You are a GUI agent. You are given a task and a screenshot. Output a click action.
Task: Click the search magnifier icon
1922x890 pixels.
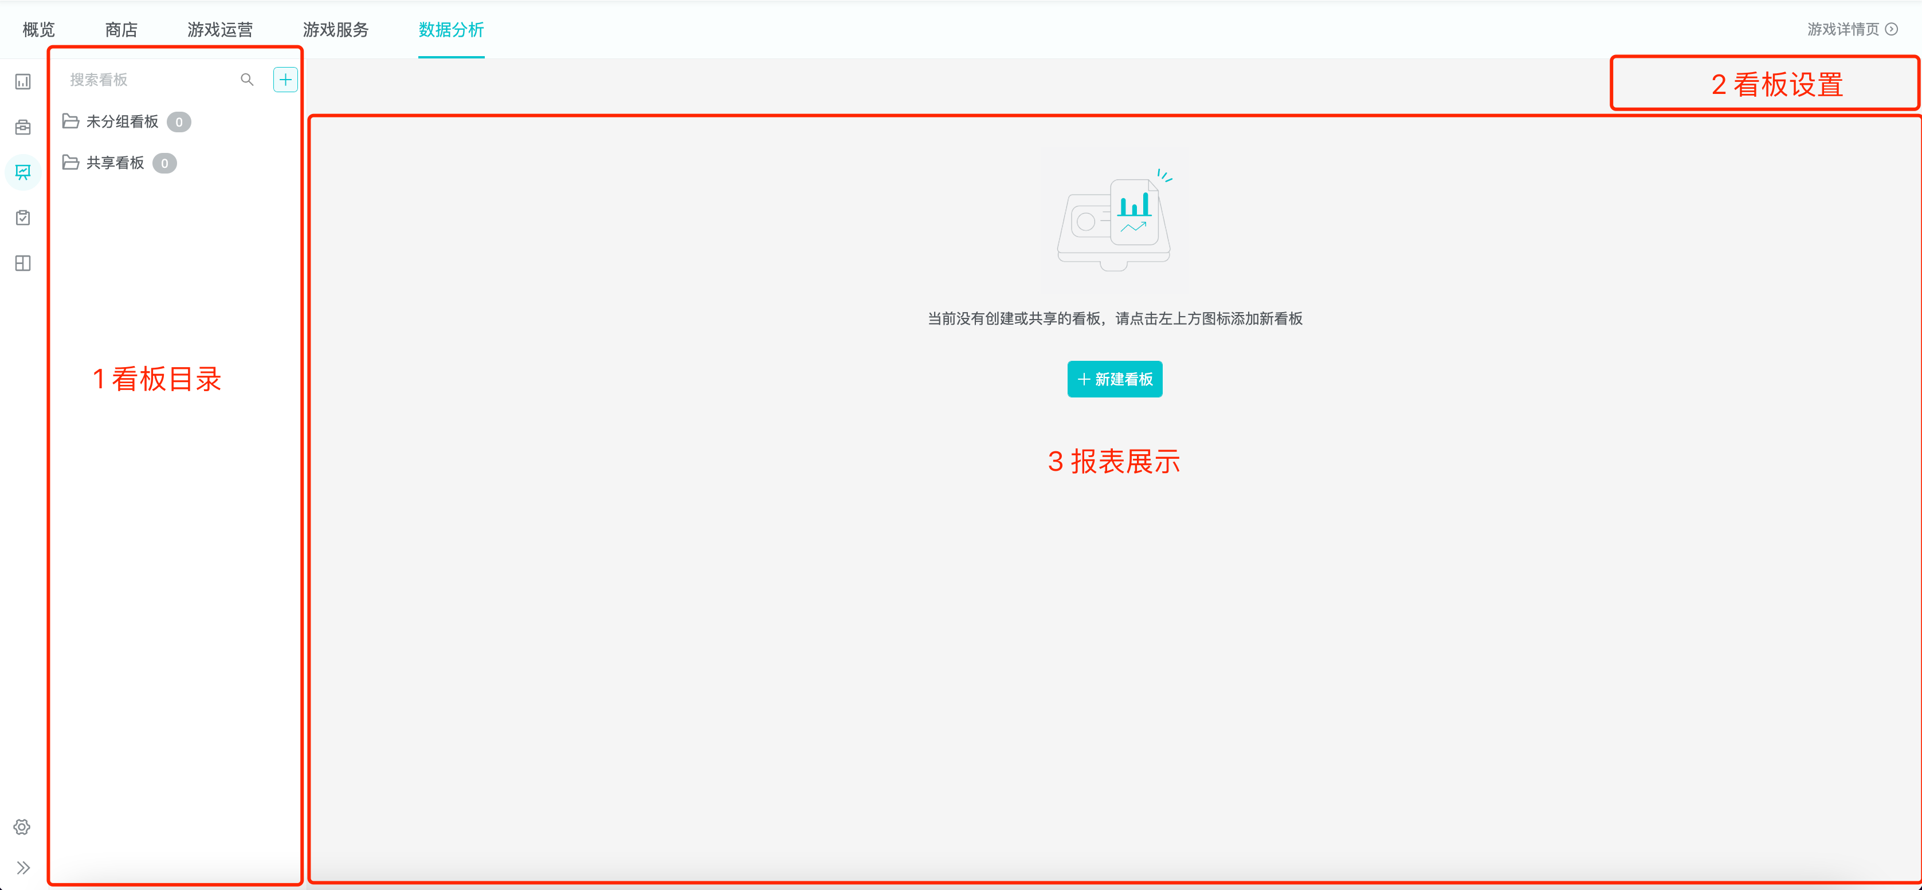[247, 80]
